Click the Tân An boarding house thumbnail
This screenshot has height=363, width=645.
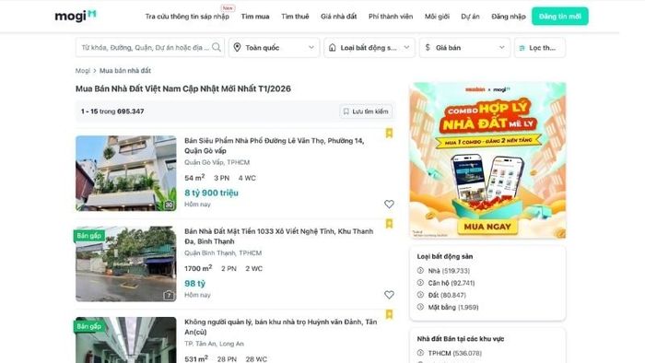126,340
